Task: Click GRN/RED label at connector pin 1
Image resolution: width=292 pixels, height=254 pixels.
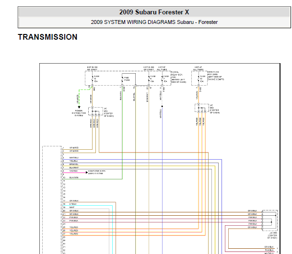Action: [x=74, y=148]
